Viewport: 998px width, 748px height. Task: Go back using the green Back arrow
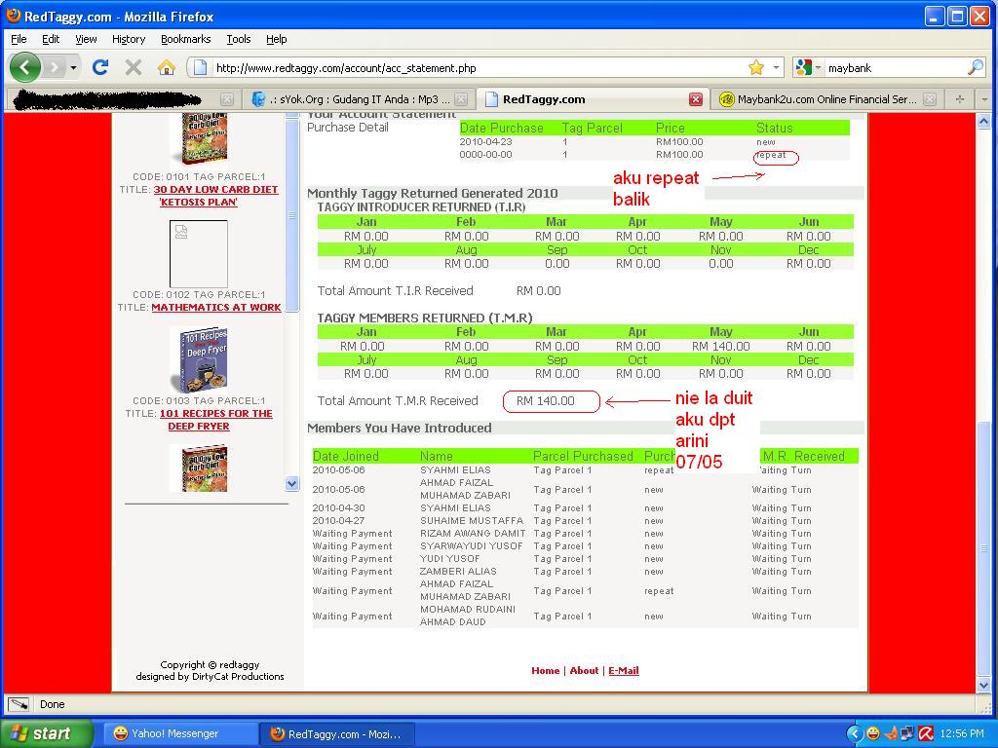pos(24,67)
